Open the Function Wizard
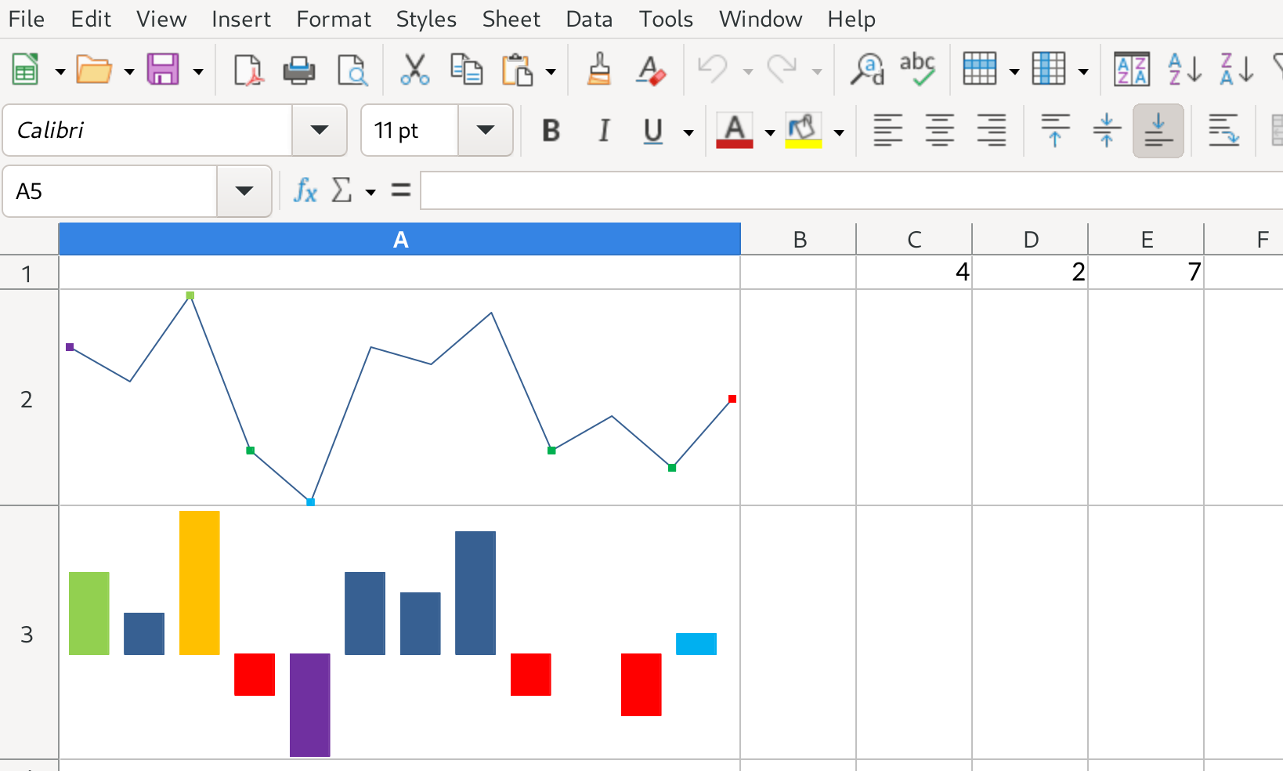 click(305, 190)
